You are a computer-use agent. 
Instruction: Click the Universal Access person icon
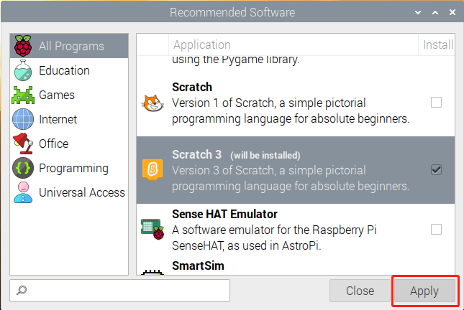coord(23,192)
